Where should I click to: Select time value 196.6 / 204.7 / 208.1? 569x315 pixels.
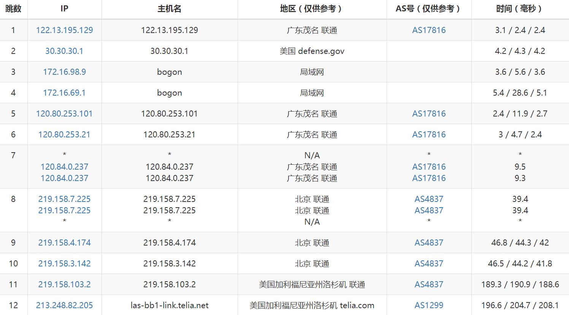tap(520, 306)
